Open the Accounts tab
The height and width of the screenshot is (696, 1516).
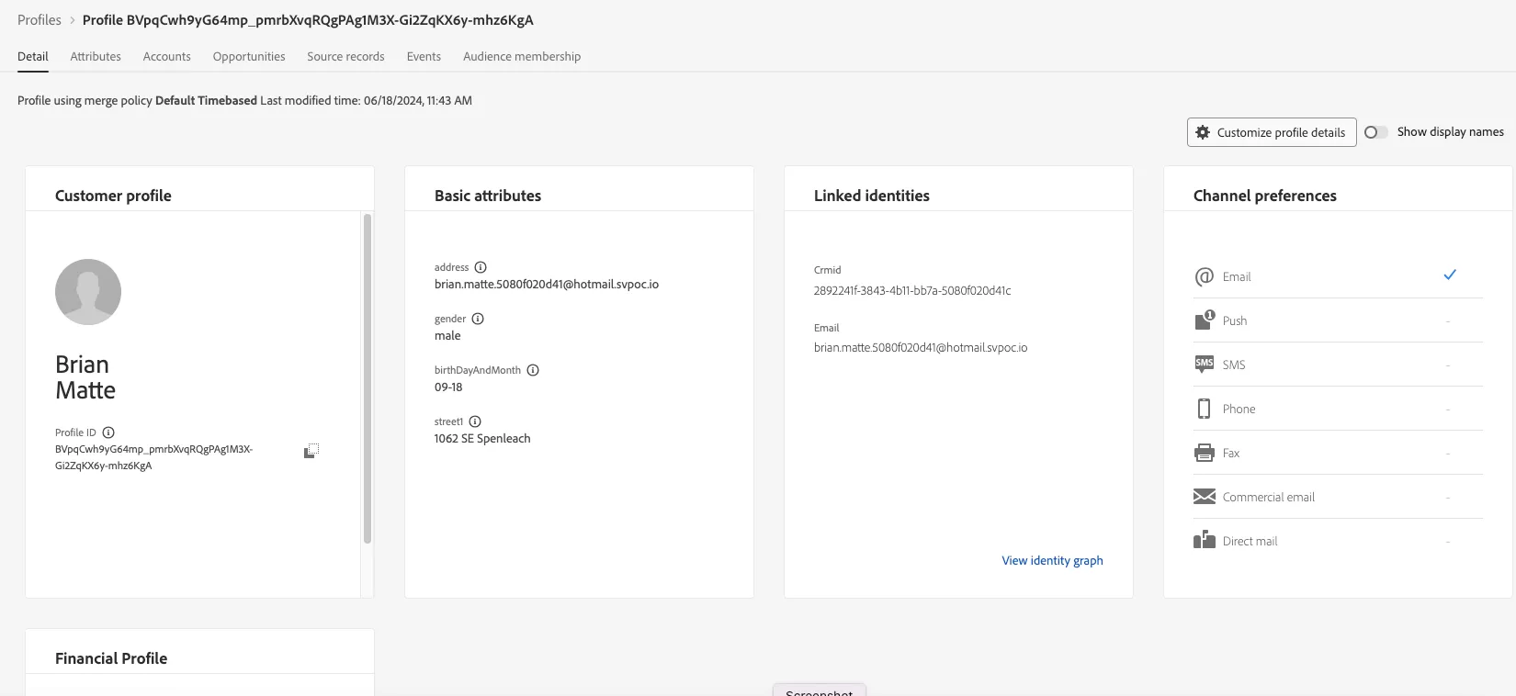(167, 56)
